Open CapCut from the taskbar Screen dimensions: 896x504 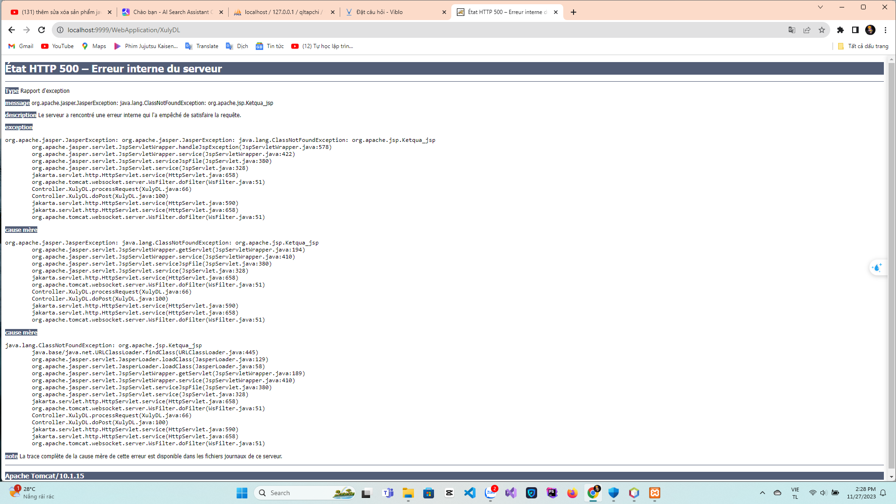449,493
